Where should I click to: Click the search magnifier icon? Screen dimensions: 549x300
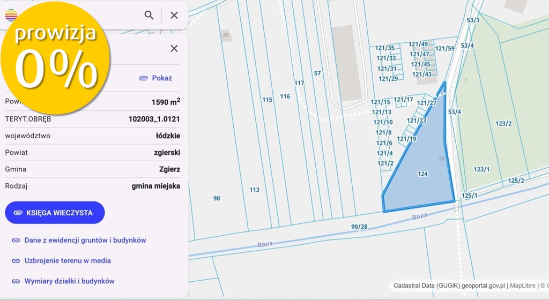point(149,15)
